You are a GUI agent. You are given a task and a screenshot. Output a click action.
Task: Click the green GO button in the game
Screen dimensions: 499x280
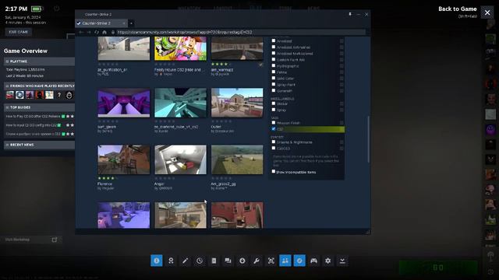[438, 268]
